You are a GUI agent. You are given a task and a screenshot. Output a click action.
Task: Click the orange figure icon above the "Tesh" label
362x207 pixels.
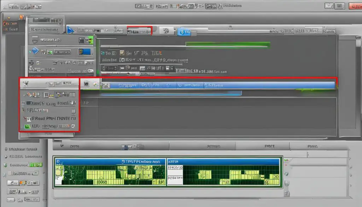[22, 17]
